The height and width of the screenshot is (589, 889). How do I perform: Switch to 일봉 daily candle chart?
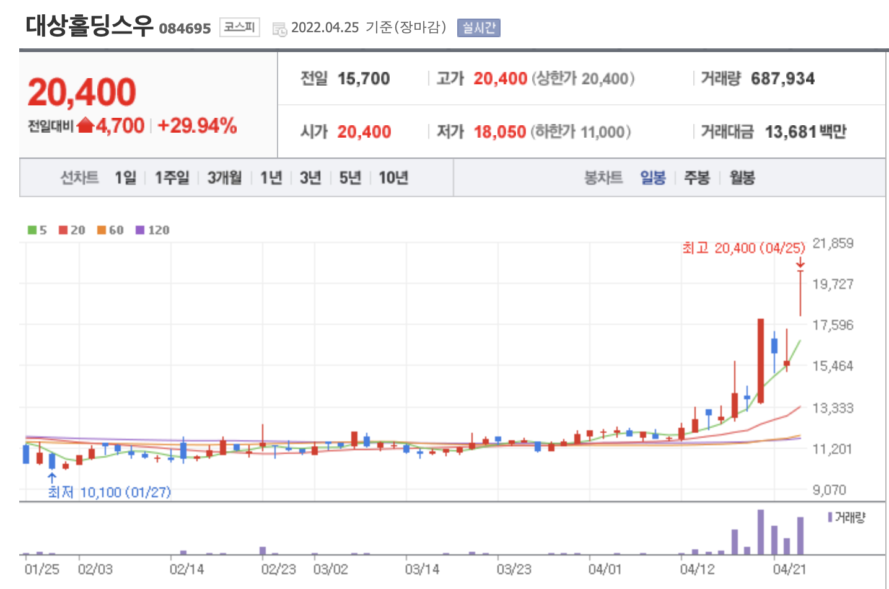(653, 178)
